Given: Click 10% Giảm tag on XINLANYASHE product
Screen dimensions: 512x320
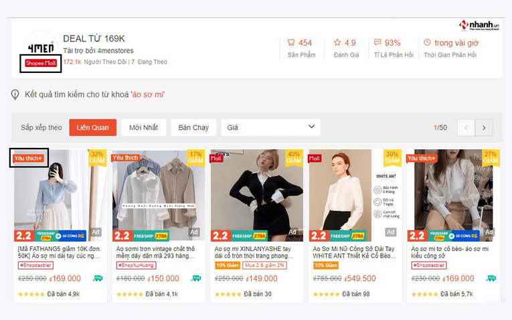Looking at the screenshot, I should [228, 266].
